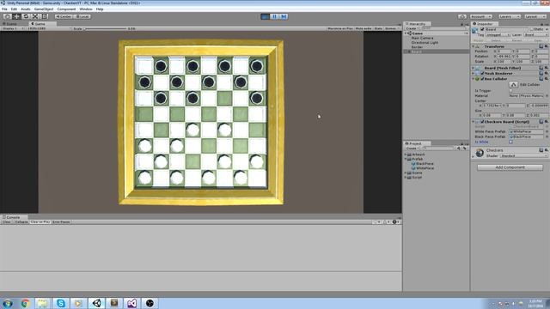Disable the Box Collider checkbox
This screenshot has width=550, height=309.
click(x=482, y=79)
